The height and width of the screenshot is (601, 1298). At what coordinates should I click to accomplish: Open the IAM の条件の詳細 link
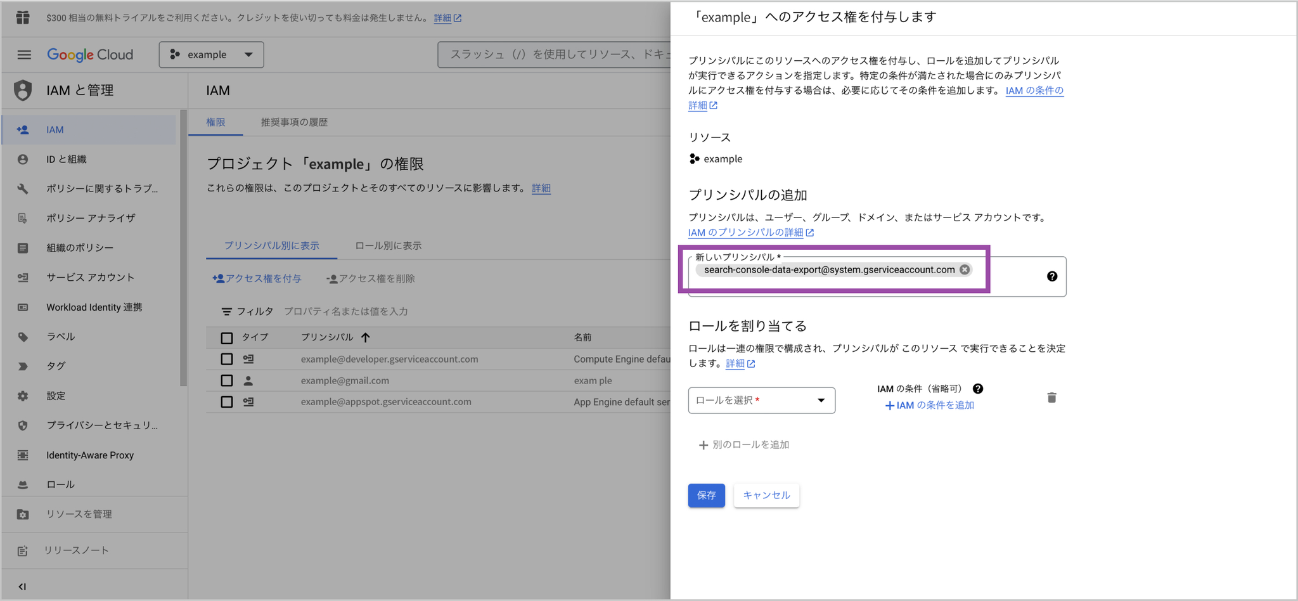(x=876, y=98)
